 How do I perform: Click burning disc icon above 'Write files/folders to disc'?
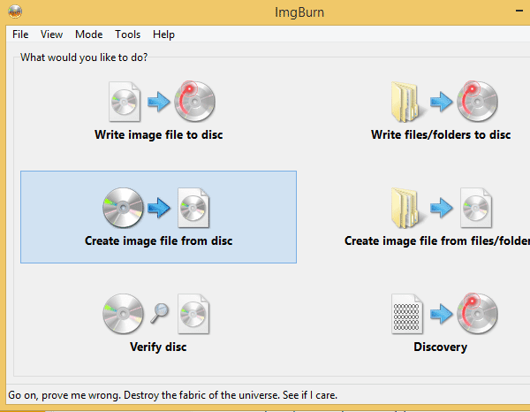(477, 101)
